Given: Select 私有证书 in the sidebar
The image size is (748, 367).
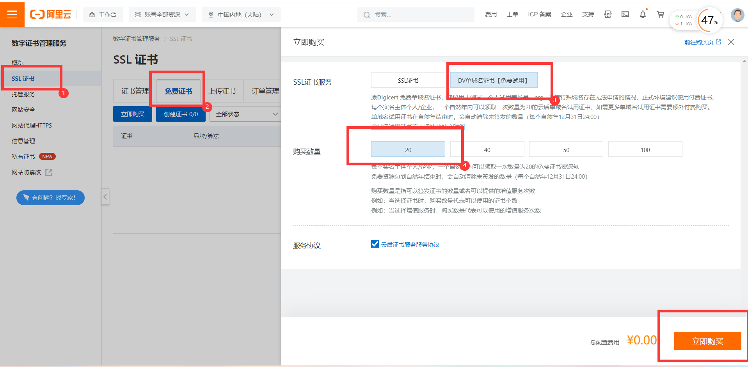Looking at the screenshot, I should coord(23,156).
